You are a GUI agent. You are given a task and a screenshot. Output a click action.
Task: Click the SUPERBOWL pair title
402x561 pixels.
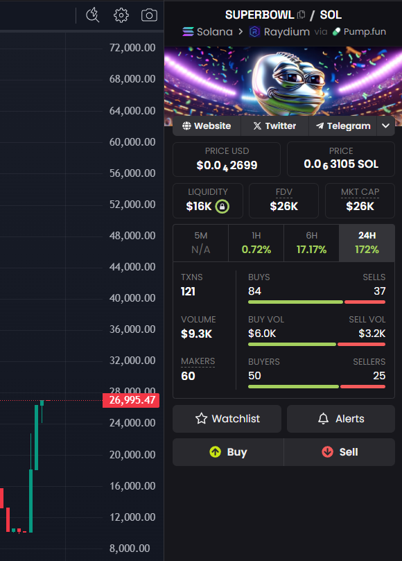260,15
